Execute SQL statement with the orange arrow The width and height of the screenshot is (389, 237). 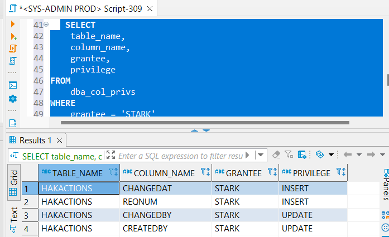[x=13, y=25]
